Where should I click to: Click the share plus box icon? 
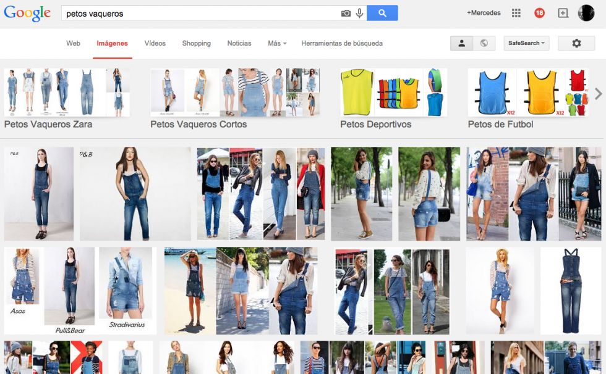[x=563, y=13]
